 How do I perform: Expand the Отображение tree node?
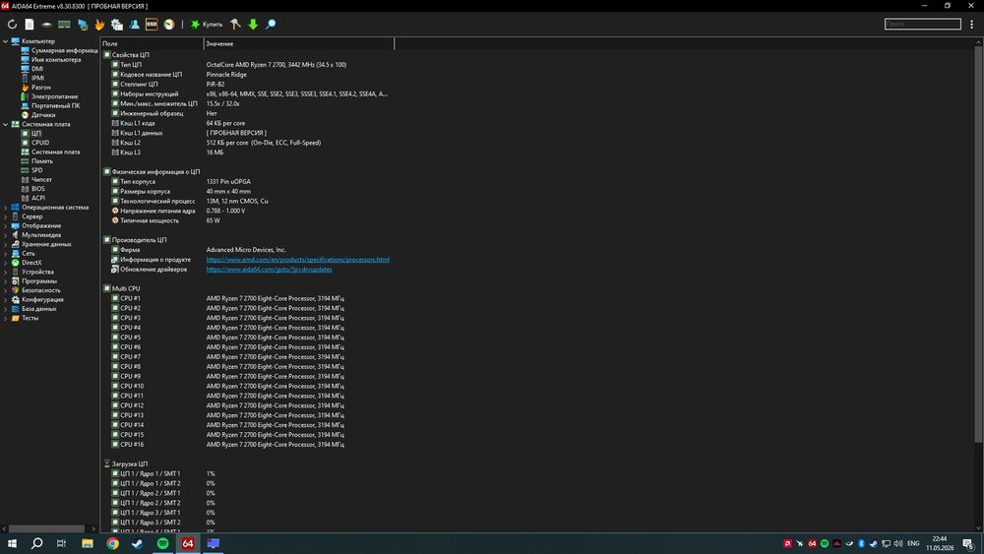point(6,226)
